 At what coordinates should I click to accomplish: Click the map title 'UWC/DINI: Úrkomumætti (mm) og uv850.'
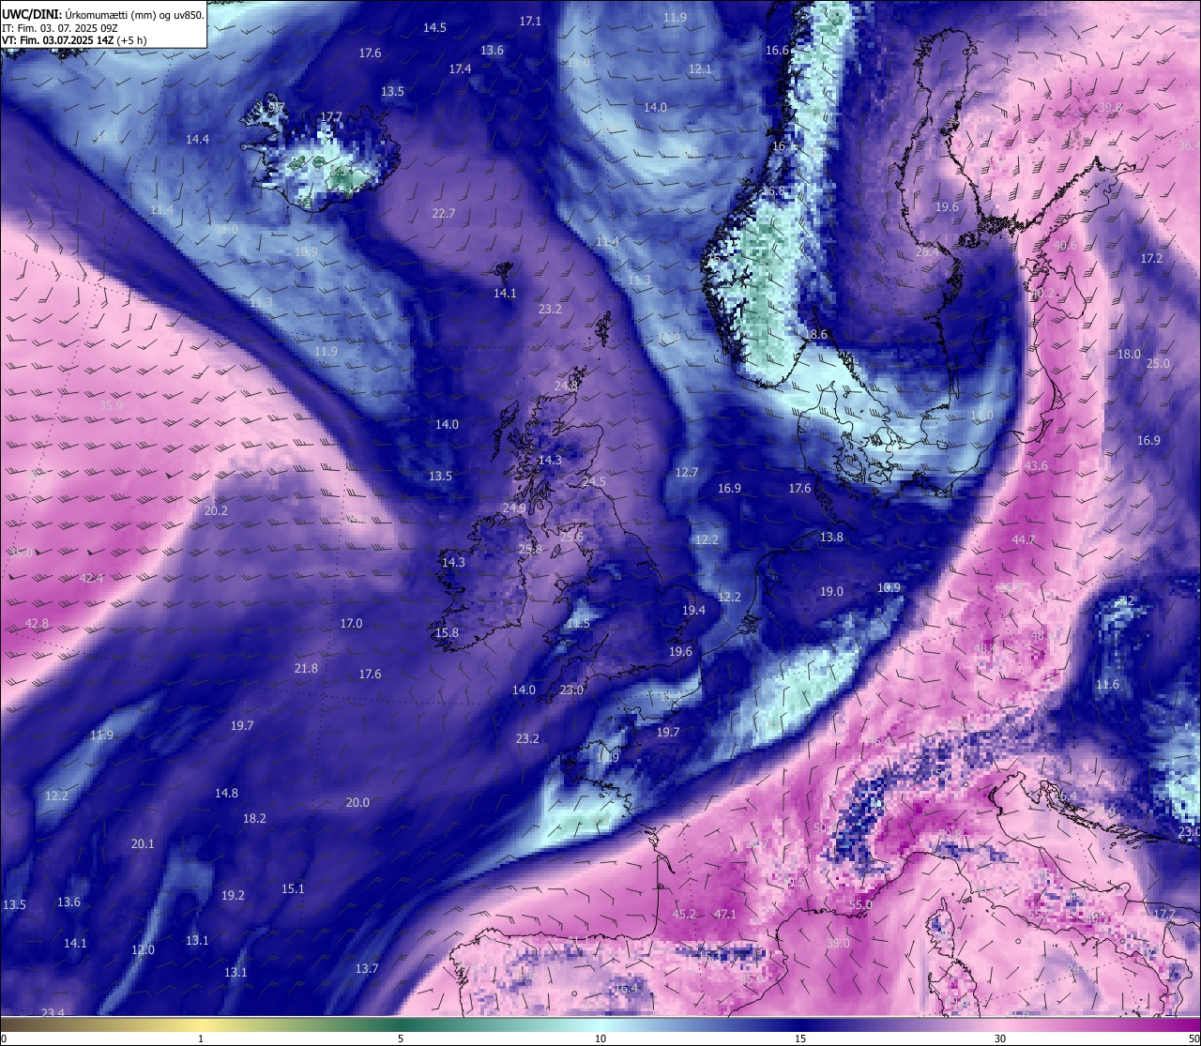tap(103, 14)
